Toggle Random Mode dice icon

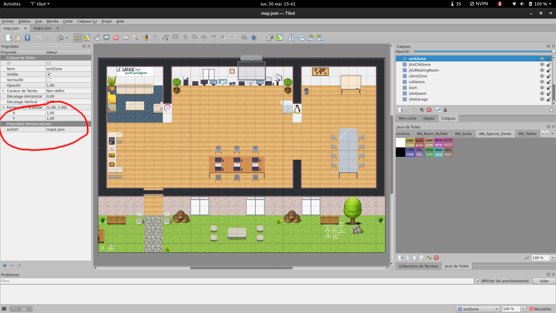pyautogui.click(x=270, y=38)
